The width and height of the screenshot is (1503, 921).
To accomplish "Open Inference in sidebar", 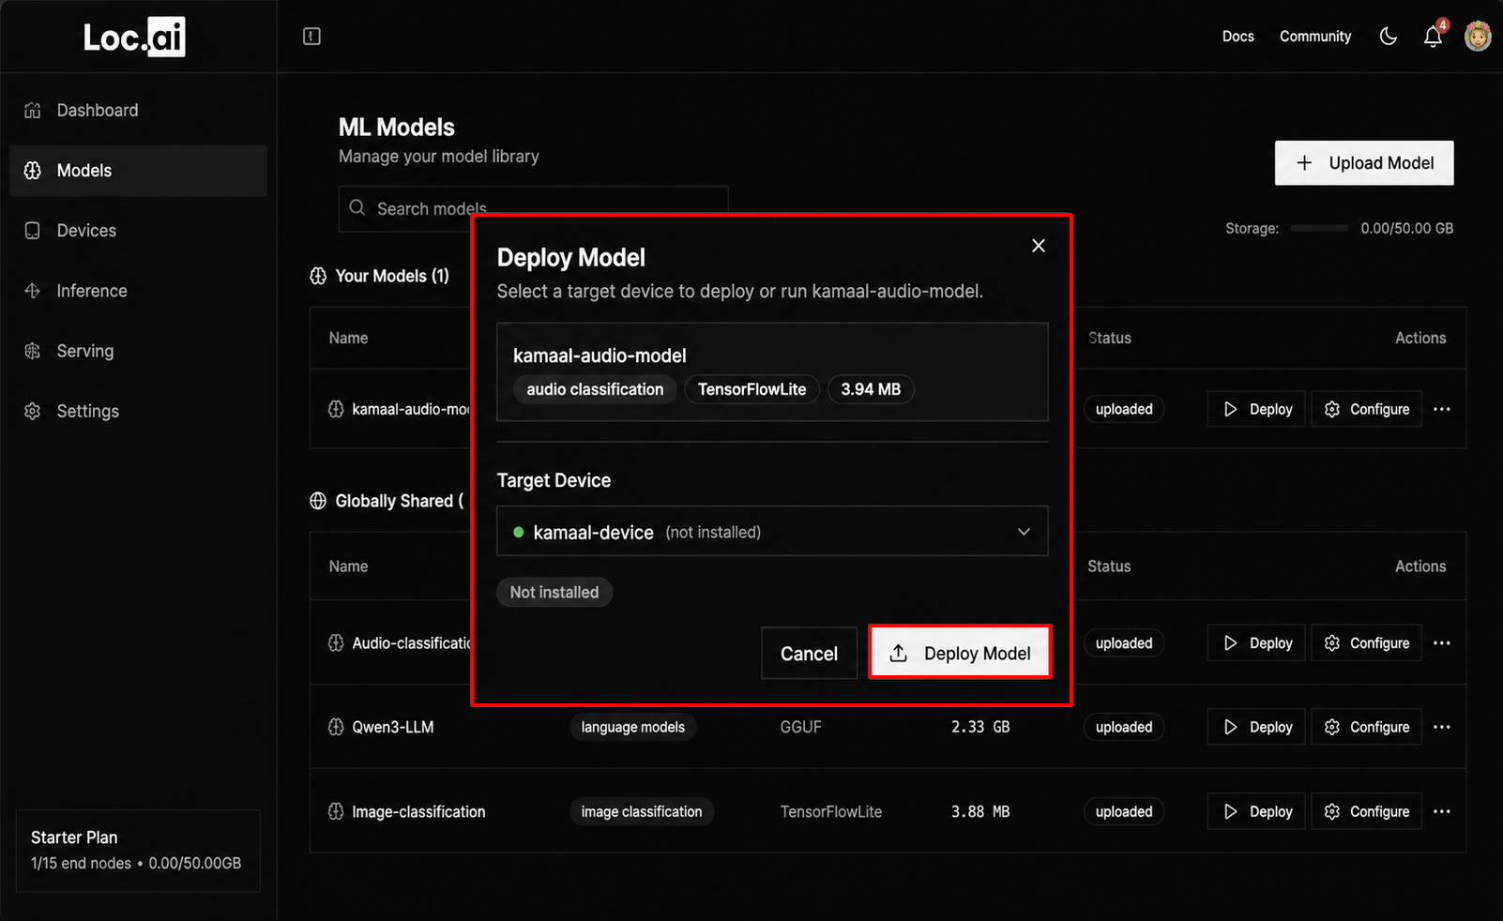I will 138,291.
